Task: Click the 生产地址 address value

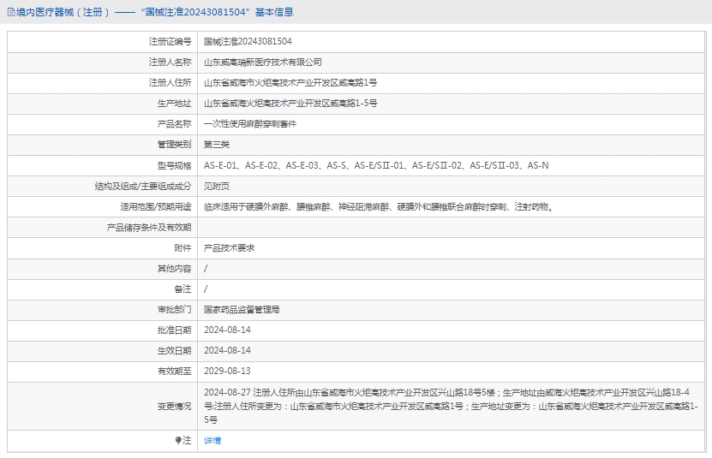Action: click(290, 103)
